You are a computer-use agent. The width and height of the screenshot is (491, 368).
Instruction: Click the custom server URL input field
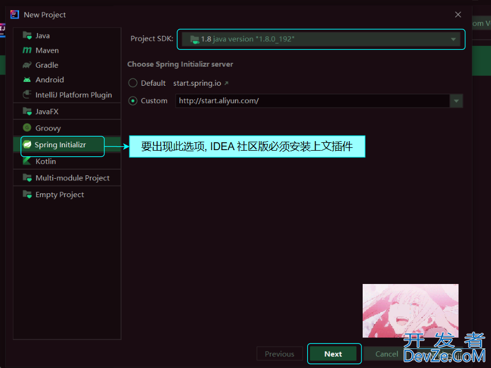313,101
